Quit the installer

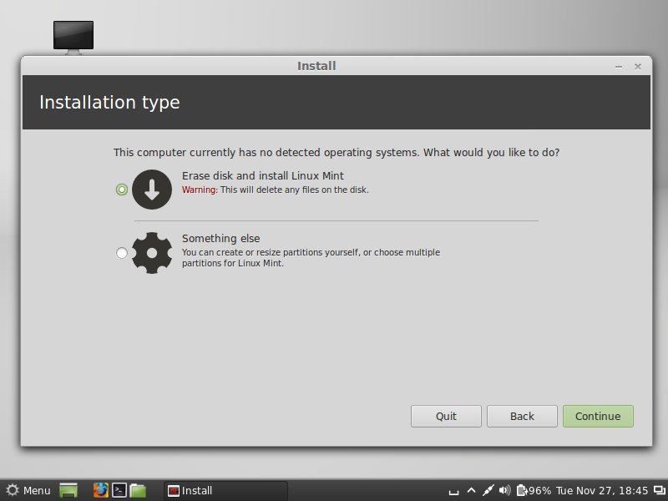(446, 416)
